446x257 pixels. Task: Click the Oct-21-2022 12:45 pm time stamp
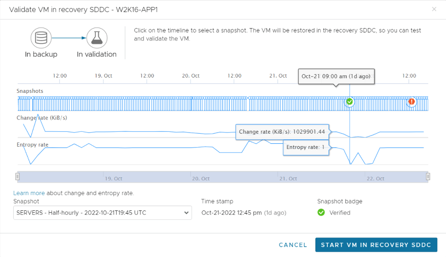pyautogui.click(x=243, y=213)
